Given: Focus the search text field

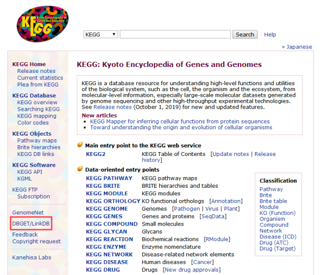Looking at the screenshot, I should coord(175,35).
